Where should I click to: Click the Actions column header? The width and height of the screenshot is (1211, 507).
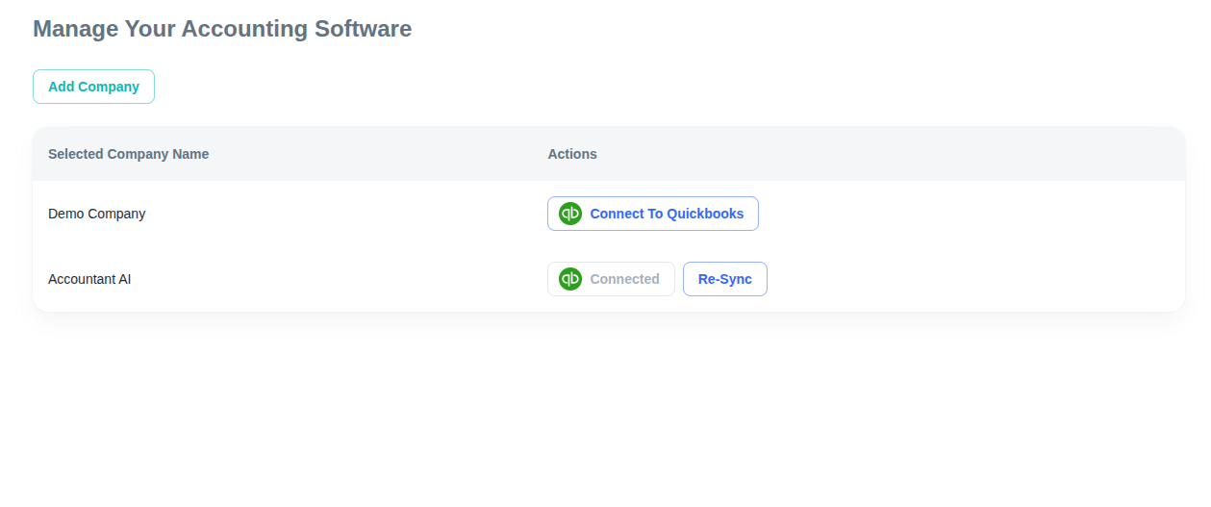[x=572, y=154]
